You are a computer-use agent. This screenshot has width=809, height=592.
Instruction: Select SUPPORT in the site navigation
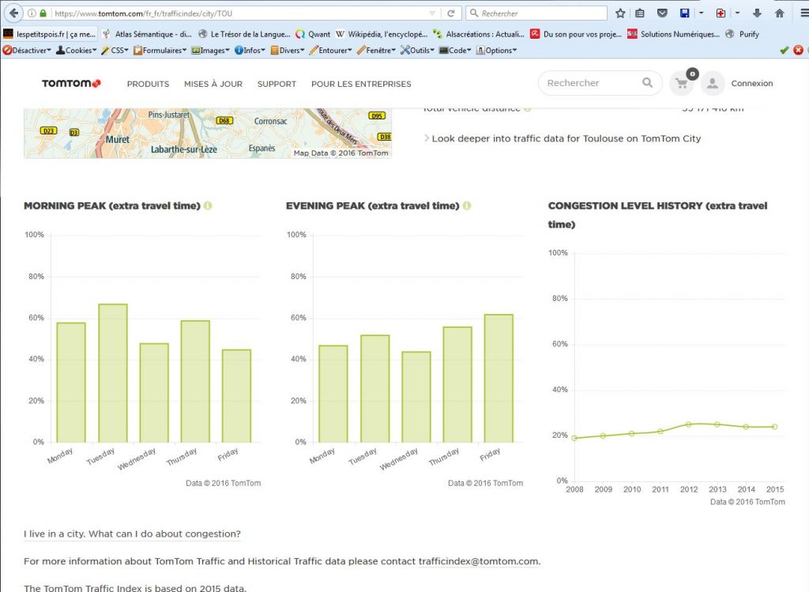pos(277,84)
